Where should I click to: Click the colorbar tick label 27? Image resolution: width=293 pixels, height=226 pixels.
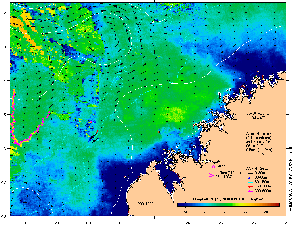pyautogui.click(x=245, y=212)
